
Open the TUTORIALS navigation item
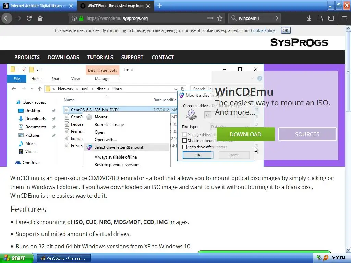click(x=100, y=57)
